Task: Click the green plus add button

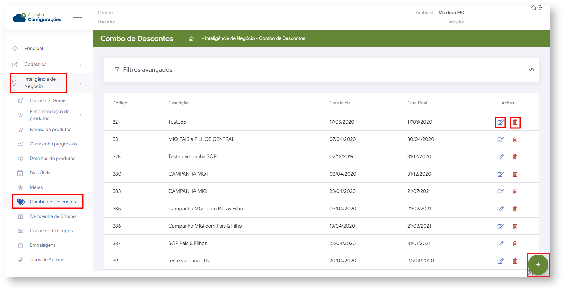Action: pos(538,265)
